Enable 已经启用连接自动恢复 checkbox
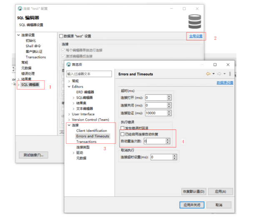Screen dimensions: 256x217 click(122, 134)
